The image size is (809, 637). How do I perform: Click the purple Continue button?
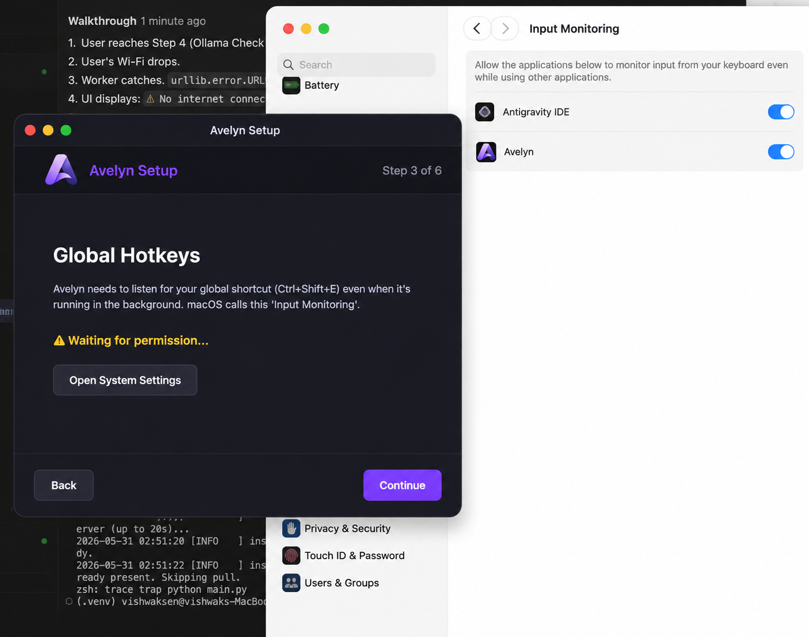click(x=402, y=485)
